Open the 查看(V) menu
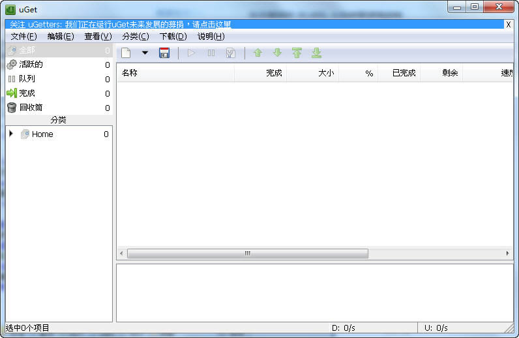519x338 pixels. (98, 37)
